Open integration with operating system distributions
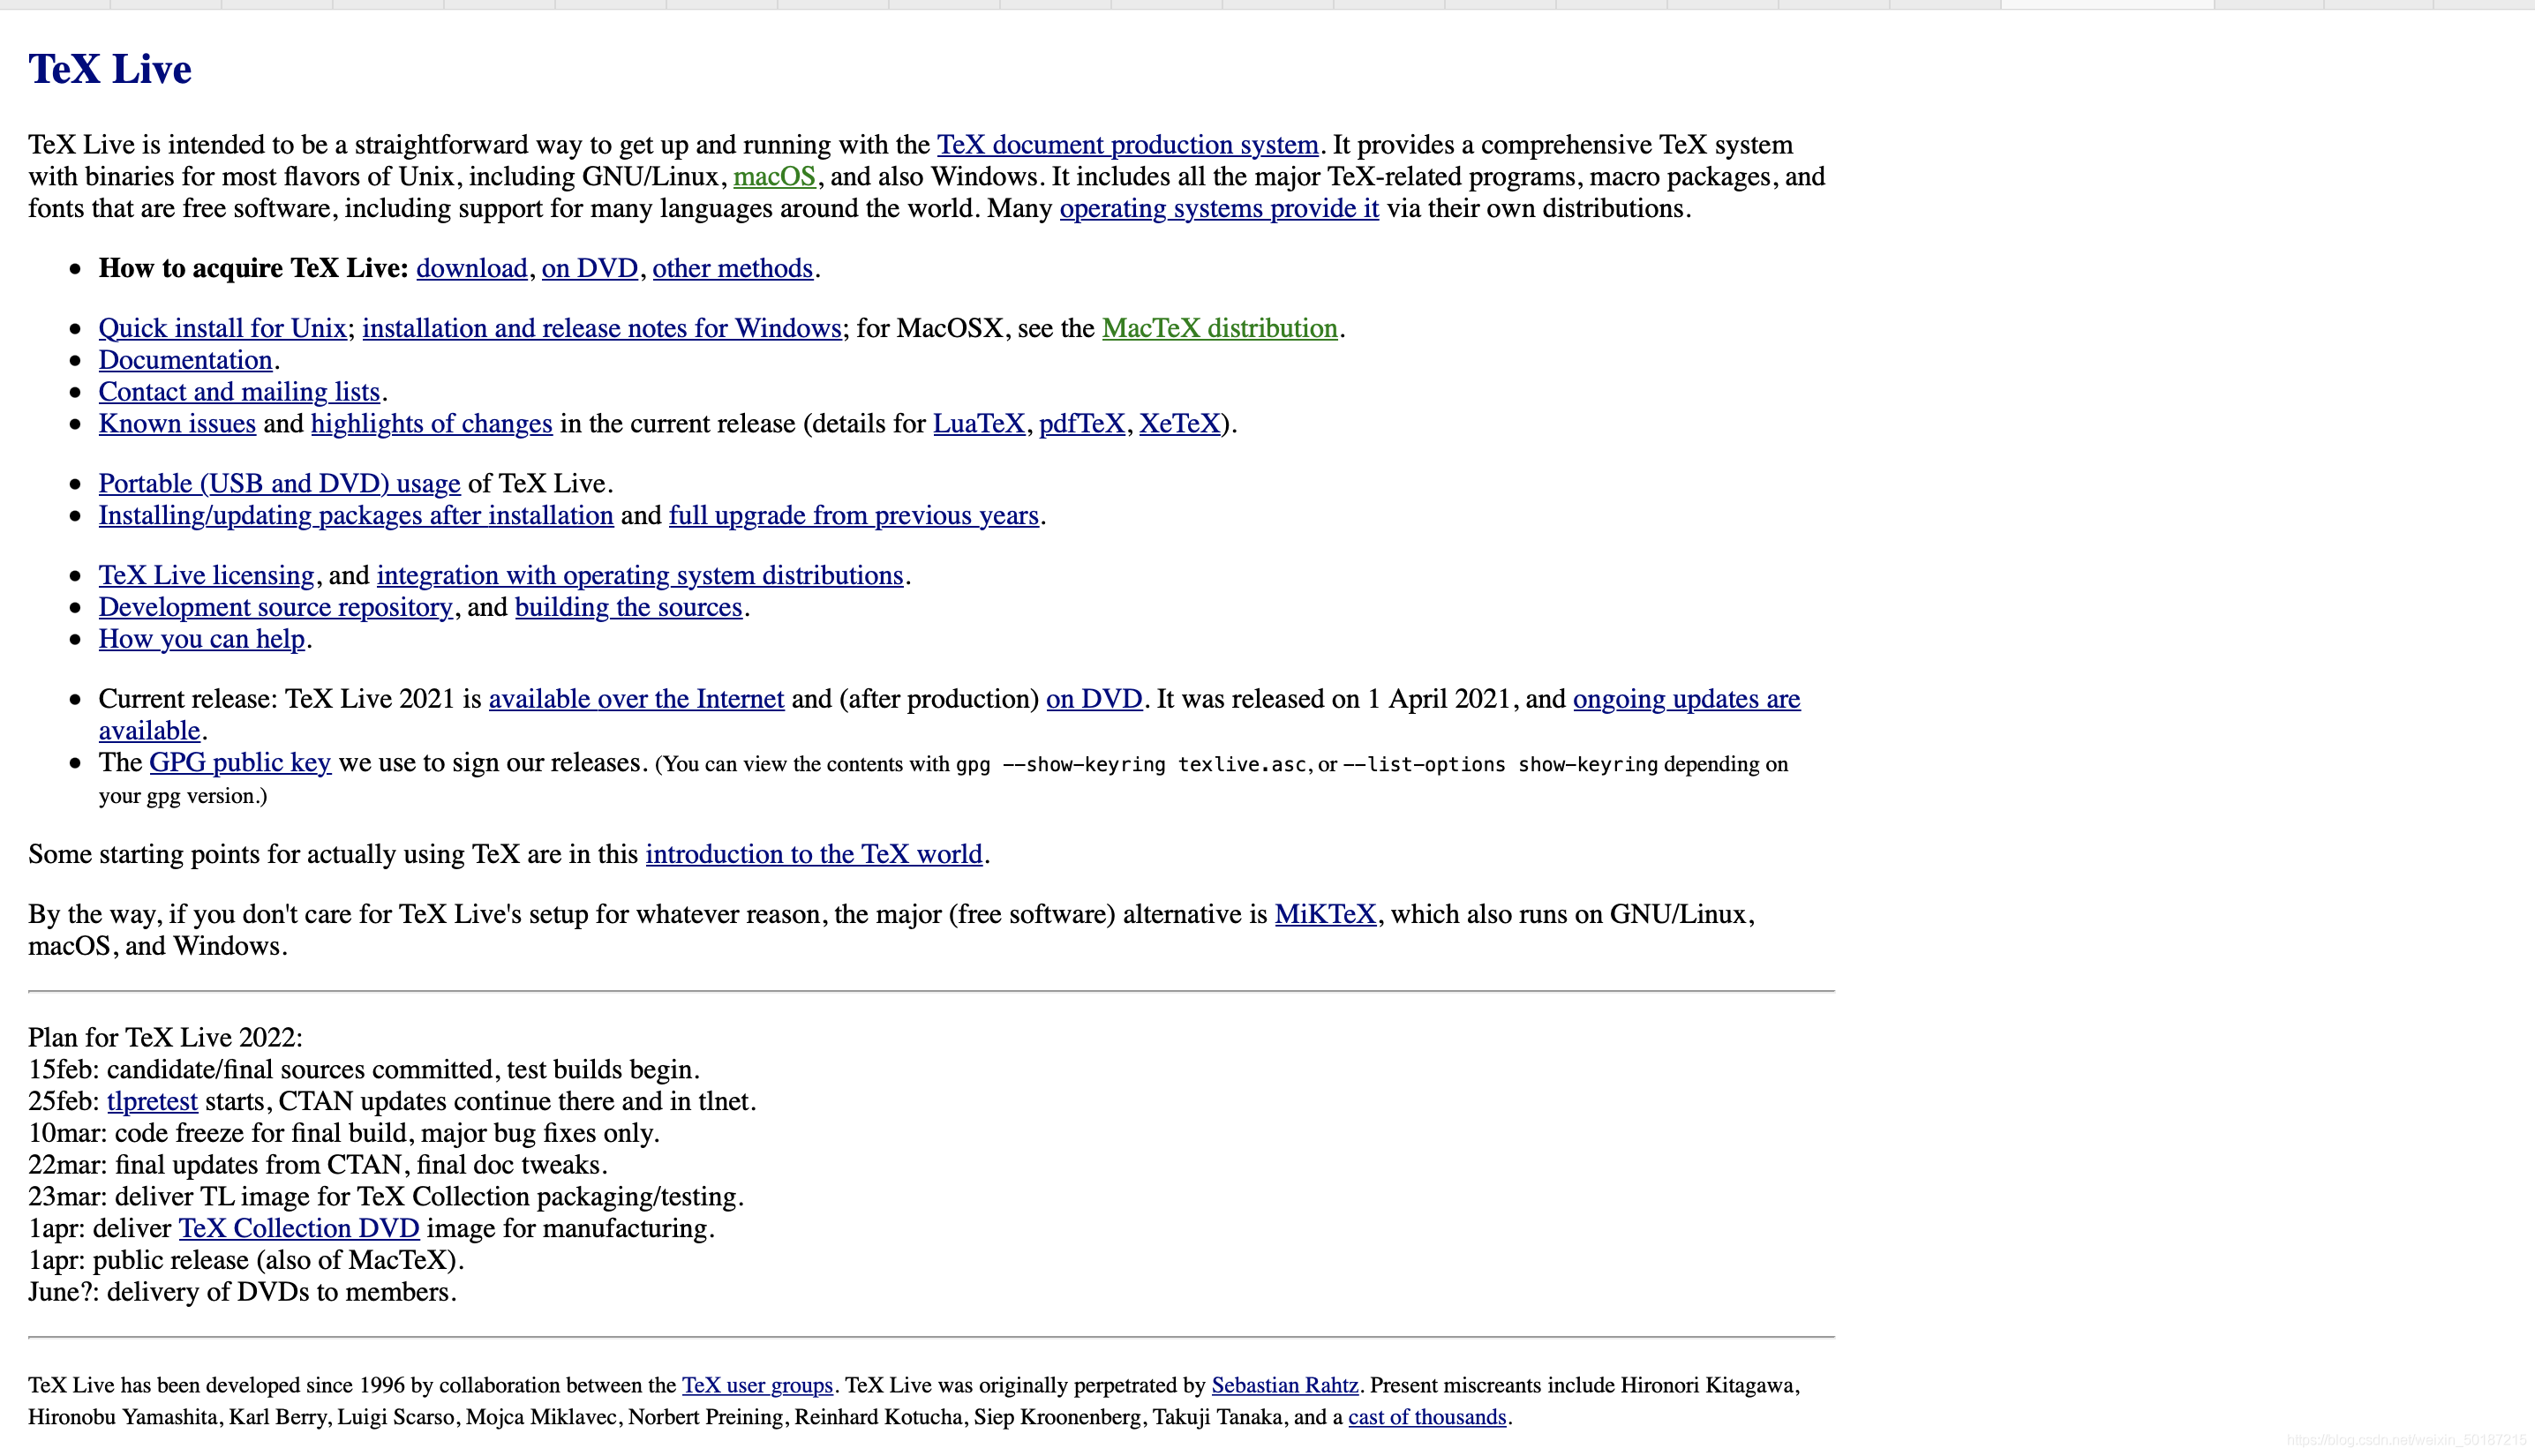The image size is (2535, 1456). (x=640, y=576)
